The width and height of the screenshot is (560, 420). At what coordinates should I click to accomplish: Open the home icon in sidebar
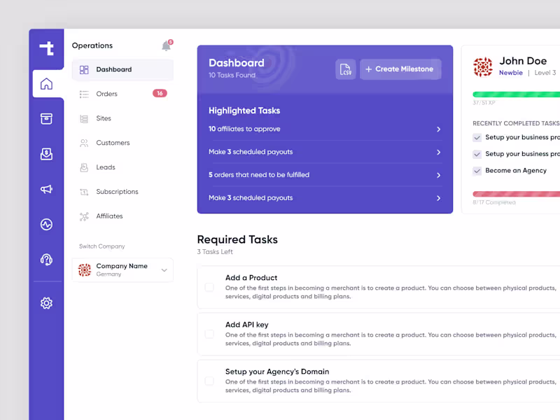point(46,84)
